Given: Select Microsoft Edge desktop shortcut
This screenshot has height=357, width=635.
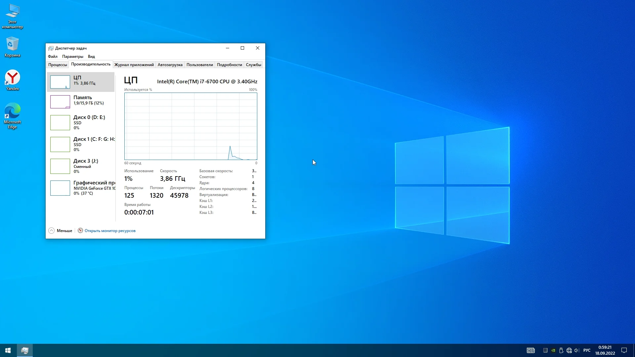Looking at the screenshot, I should (13, 115).
